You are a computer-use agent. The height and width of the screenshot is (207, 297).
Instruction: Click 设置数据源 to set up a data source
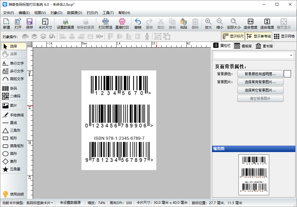[x=65, y=24]
